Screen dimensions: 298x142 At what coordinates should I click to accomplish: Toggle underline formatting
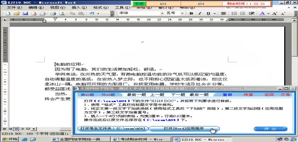209,13
